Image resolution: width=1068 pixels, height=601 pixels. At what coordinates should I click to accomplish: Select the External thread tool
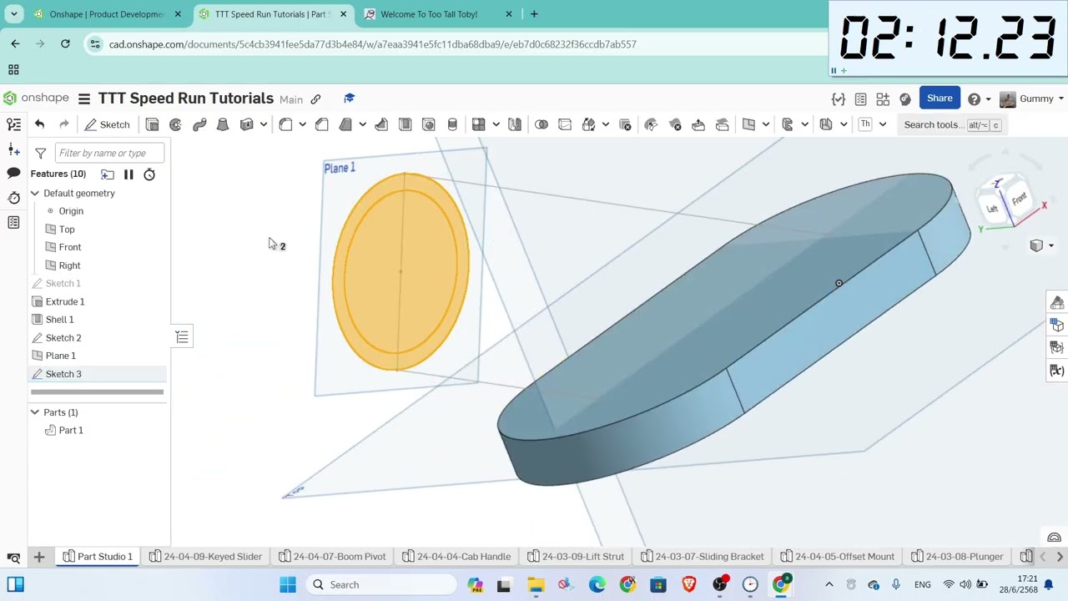click(x=452, y=124)
